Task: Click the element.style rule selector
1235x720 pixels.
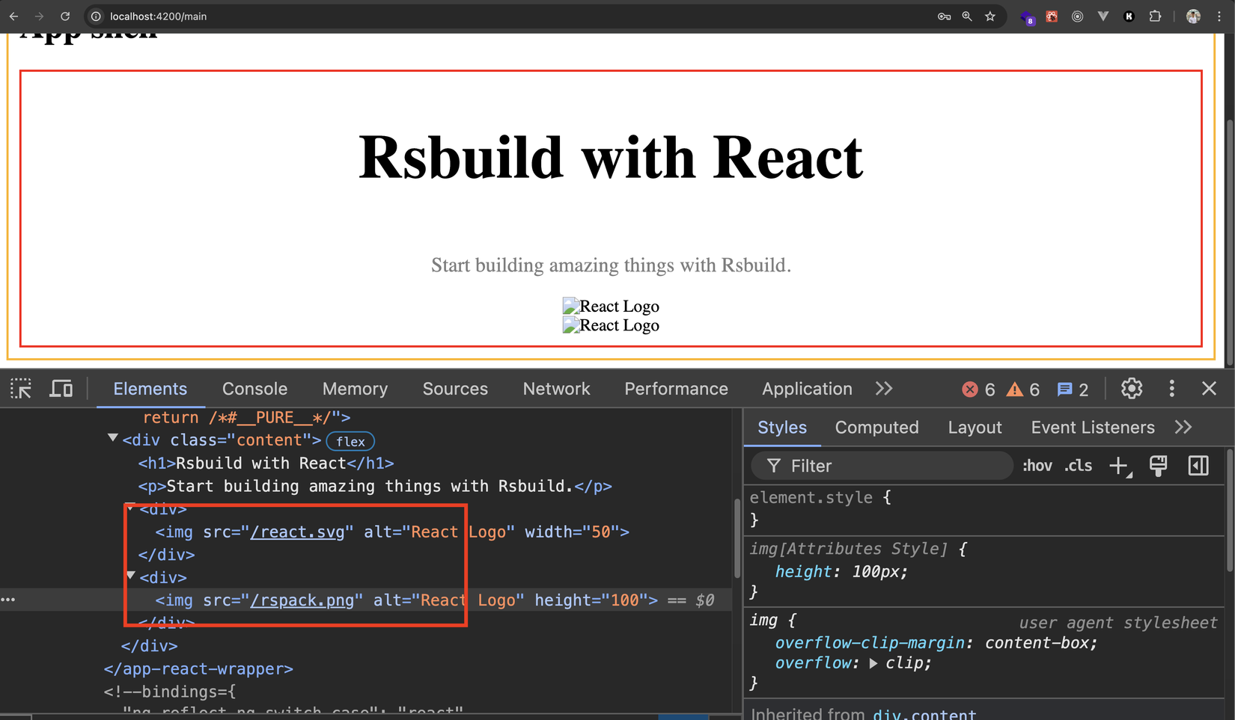Action: coord(811,498)
